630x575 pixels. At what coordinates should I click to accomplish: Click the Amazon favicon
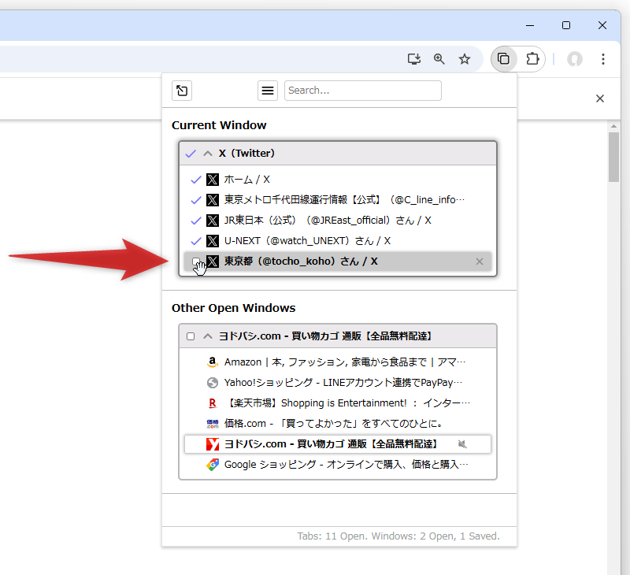(x=213, y=362)
